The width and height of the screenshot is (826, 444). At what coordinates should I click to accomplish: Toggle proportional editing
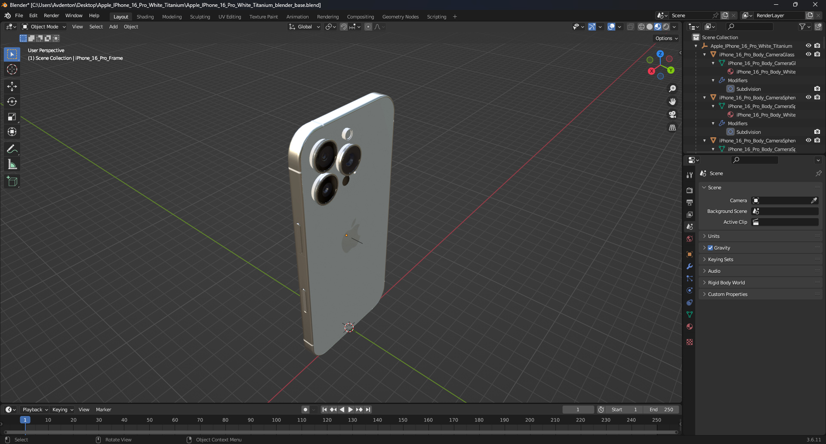pos(368,27)
